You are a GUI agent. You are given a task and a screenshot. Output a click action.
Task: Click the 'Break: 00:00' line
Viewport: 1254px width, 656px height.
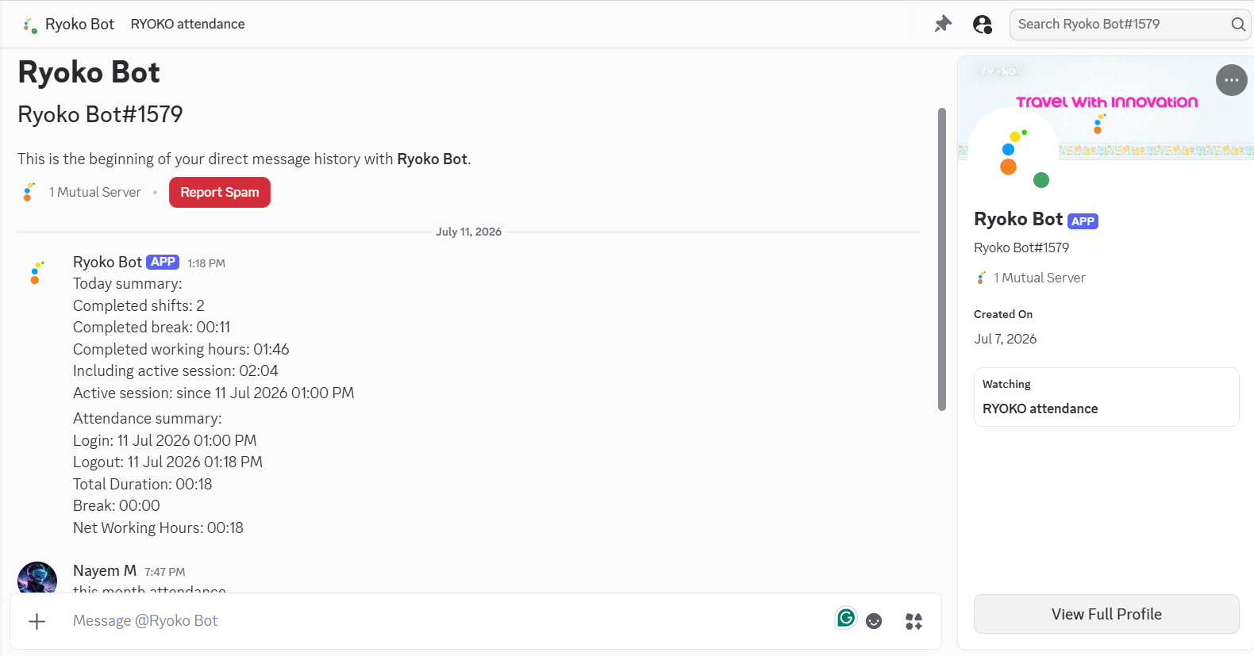pos(117,506)
